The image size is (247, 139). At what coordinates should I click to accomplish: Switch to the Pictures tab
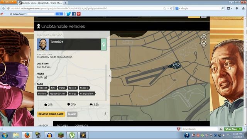point(63,125)
